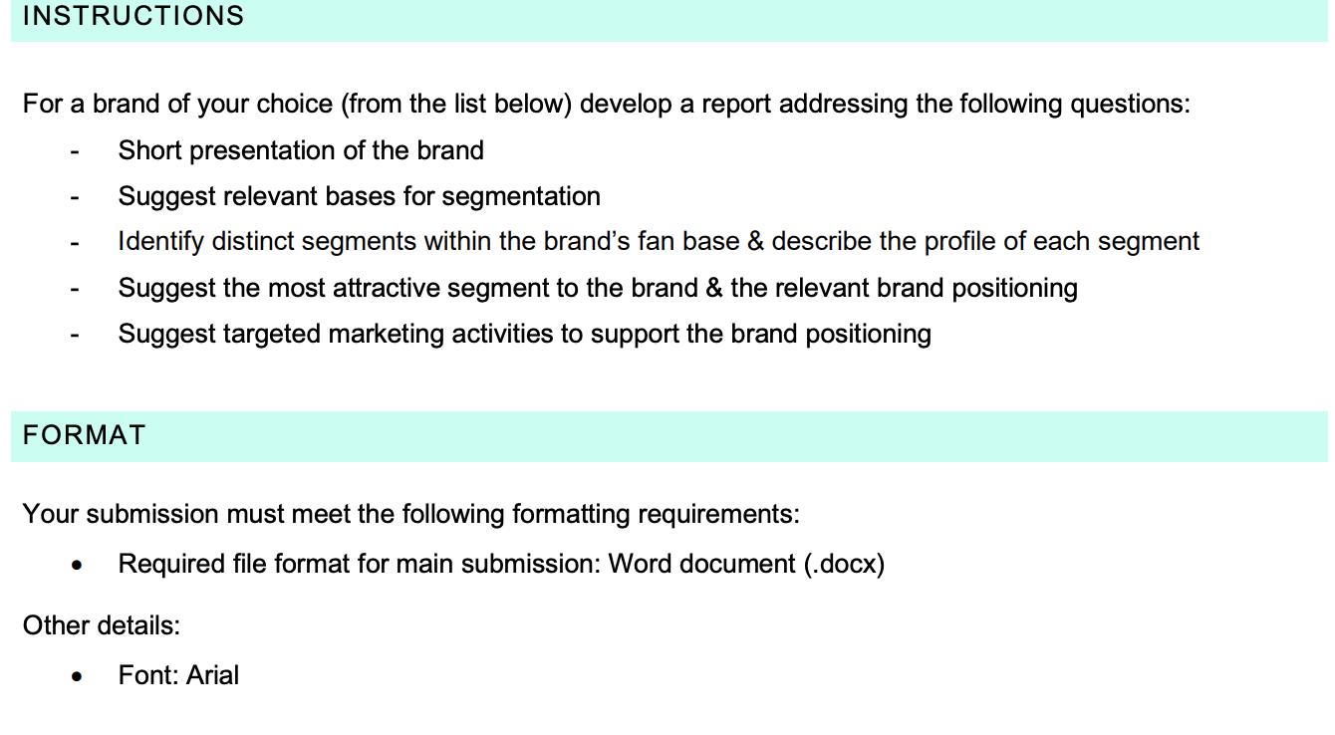Click the bullet dot before 'Required file format'
This screenshot has height=735, width=1335.
click(76, 566)
